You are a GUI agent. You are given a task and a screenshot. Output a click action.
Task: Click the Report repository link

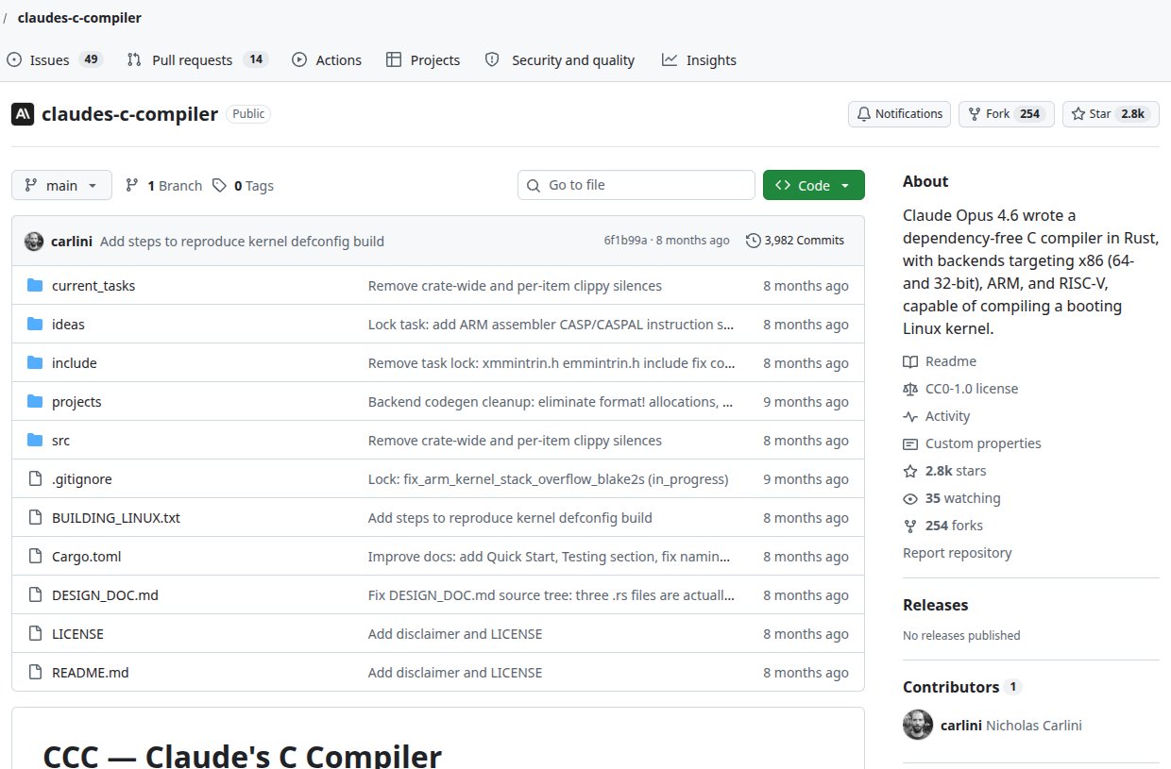click(957, 553)
